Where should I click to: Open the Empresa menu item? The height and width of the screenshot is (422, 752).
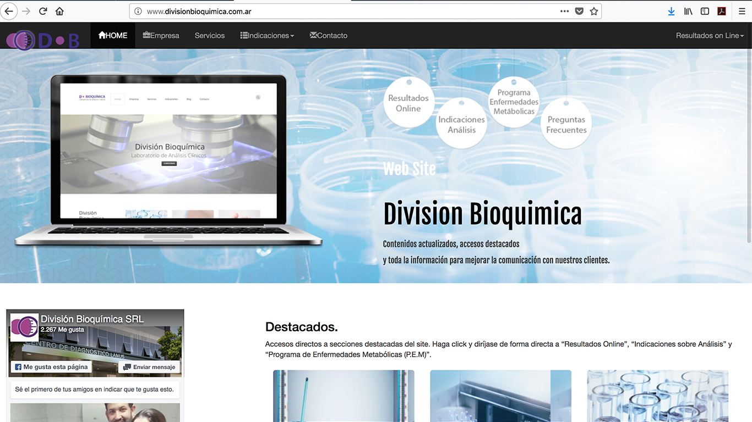tap(161, 36)
